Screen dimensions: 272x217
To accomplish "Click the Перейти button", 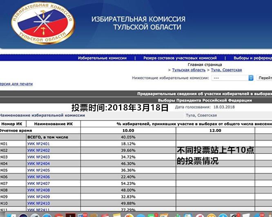I will [x=264, y=78].
